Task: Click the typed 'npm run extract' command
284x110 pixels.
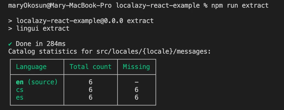Action: pyautogui.click(x=240, y=5)
